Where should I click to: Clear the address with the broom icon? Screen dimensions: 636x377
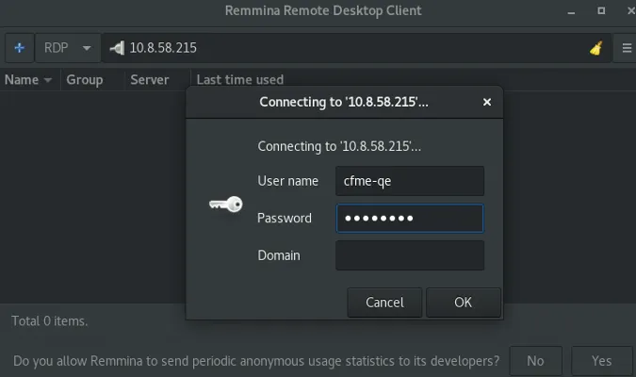595,48
